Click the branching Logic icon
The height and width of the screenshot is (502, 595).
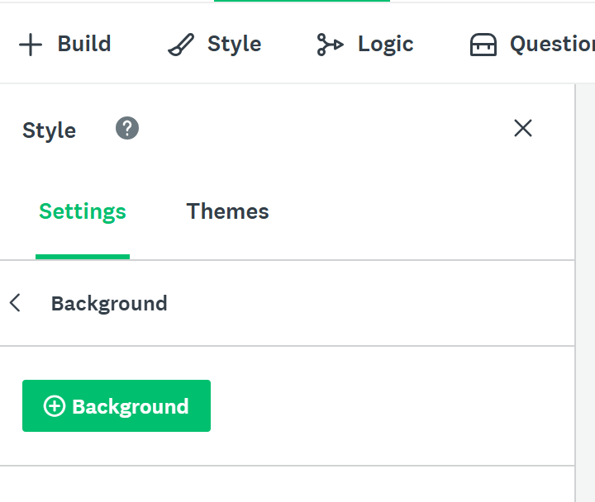pyautogui.click(x=330, y=45)
